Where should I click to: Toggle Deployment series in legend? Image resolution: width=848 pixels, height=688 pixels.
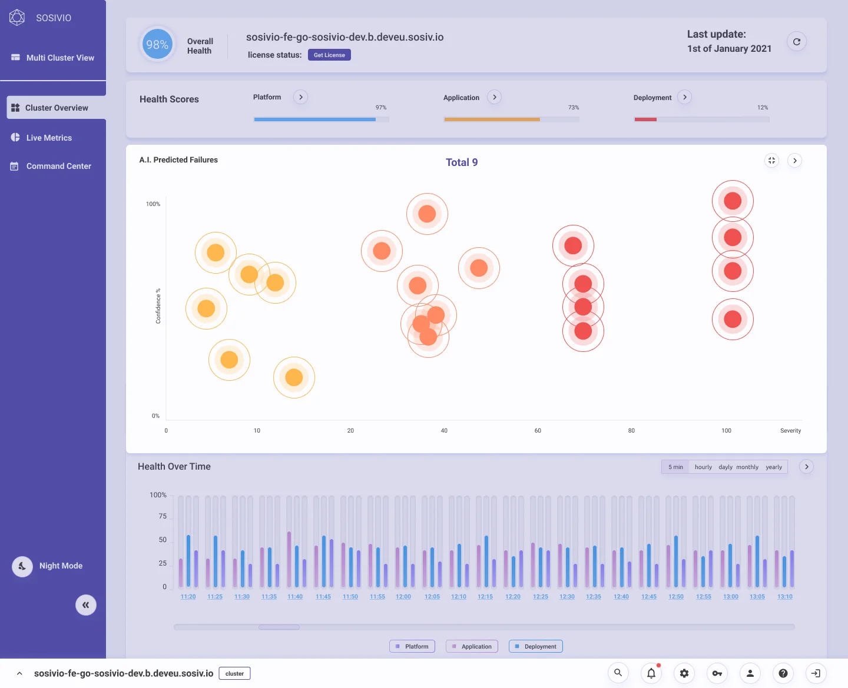tap(536, 646)
